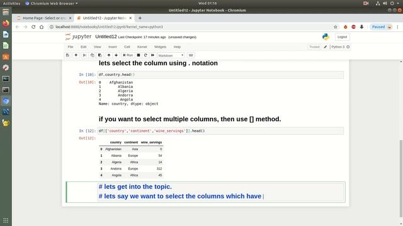Image resolution: width=403 pixels, height=226 pixels.
Task: Move selected cell up arrow
Action: (x=109, y=55)
